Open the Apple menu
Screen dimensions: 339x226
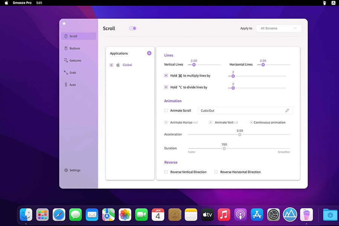(x=6, y=3)
